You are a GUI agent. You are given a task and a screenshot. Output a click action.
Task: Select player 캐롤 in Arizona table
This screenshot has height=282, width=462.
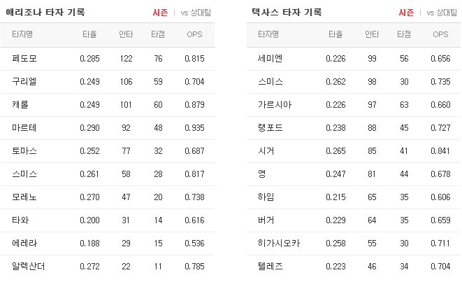coord(20,105)
